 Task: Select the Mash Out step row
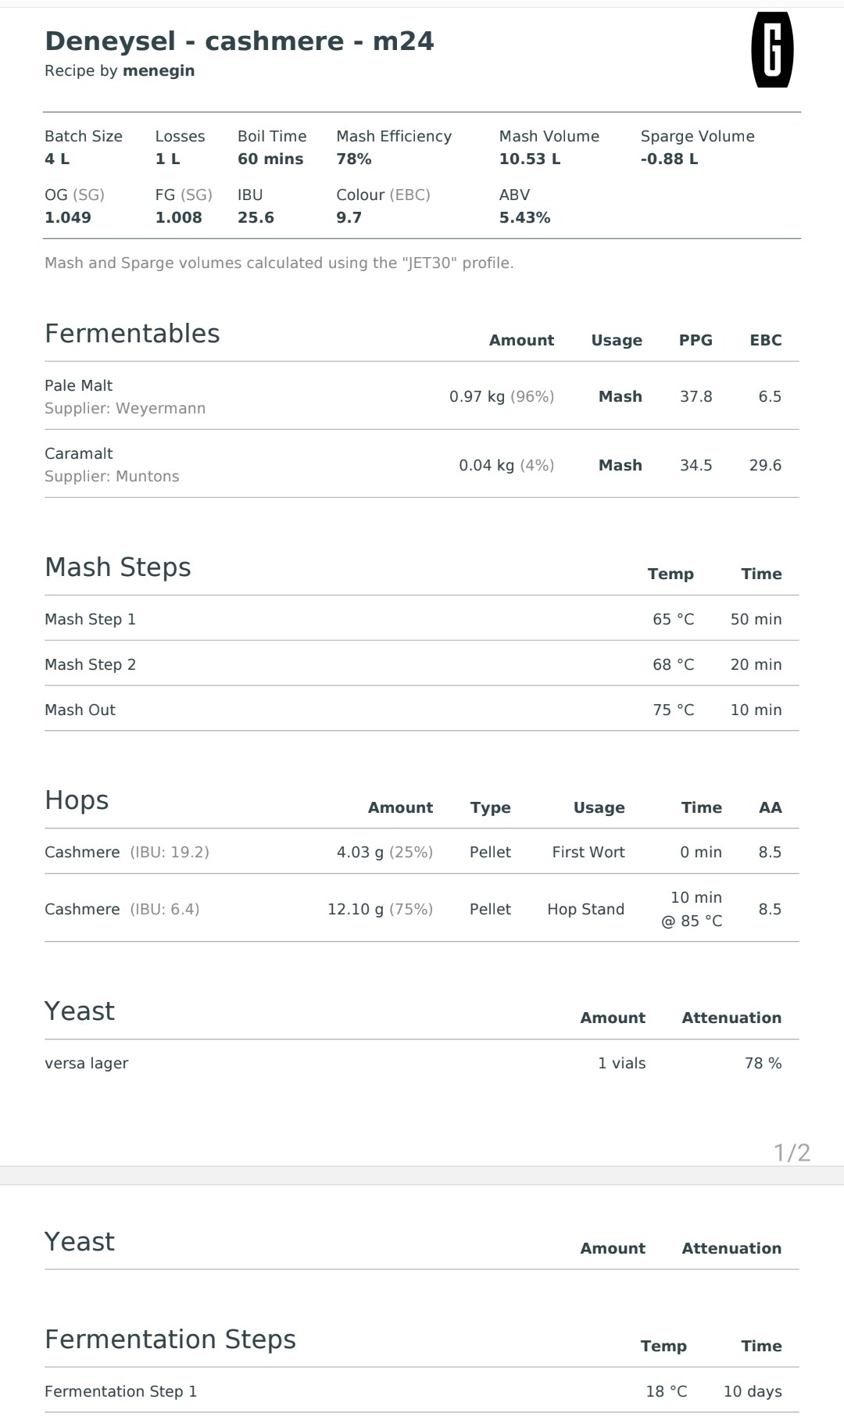pos(421,710)
